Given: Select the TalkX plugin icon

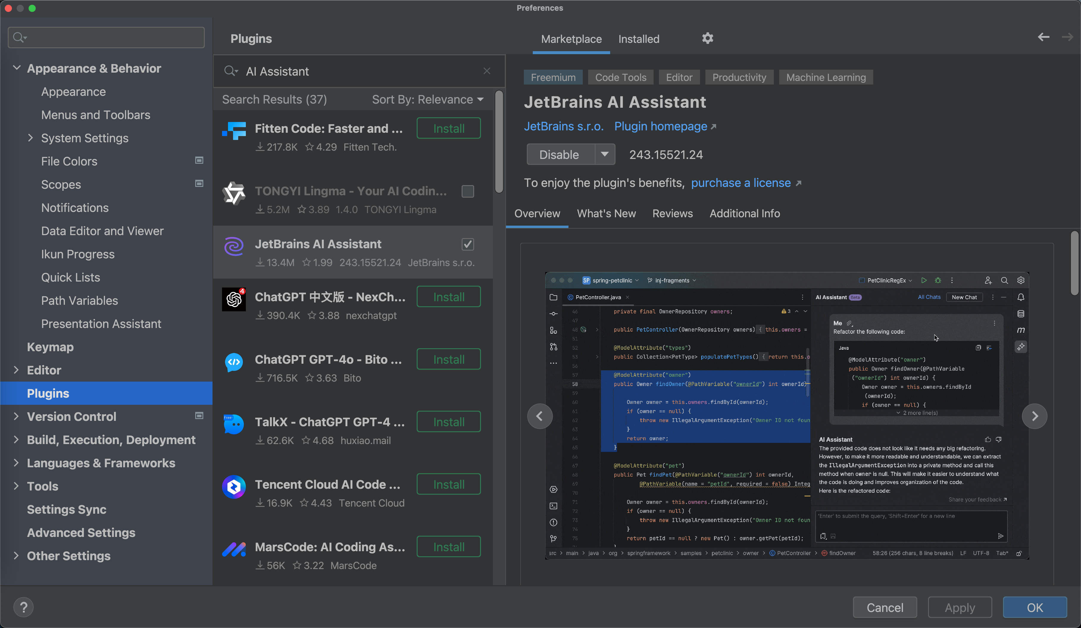Looking at the screenshot, I should 234,424.
